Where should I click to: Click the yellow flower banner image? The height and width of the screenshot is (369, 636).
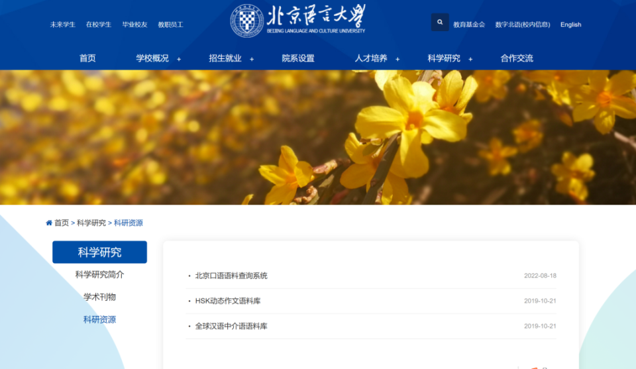pyautogui.click(x=318, y=137)
